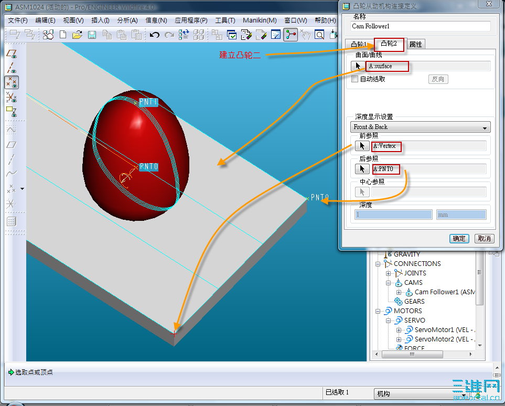Click the Paste icon in toolbar
This screenshot has width=505, height=406.
click(x=122, y=35)
